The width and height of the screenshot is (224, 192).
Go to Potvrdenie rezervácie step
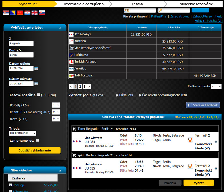coord(195,4)
